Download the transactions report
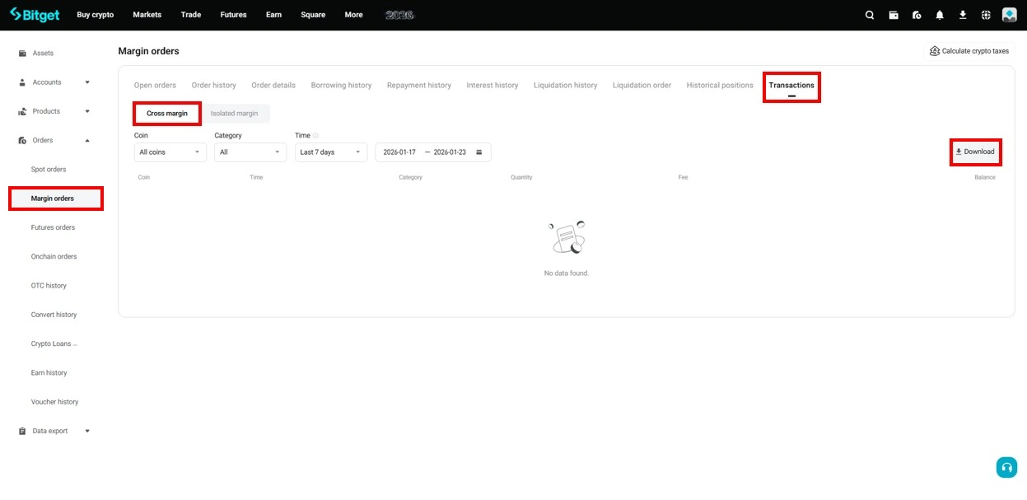This screenshot has width=1027, height=500. (975, 152)
